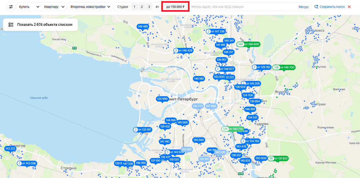Select the 135 854 map marker
Viewport: 360px width, 178px height.
pos(255,101)
